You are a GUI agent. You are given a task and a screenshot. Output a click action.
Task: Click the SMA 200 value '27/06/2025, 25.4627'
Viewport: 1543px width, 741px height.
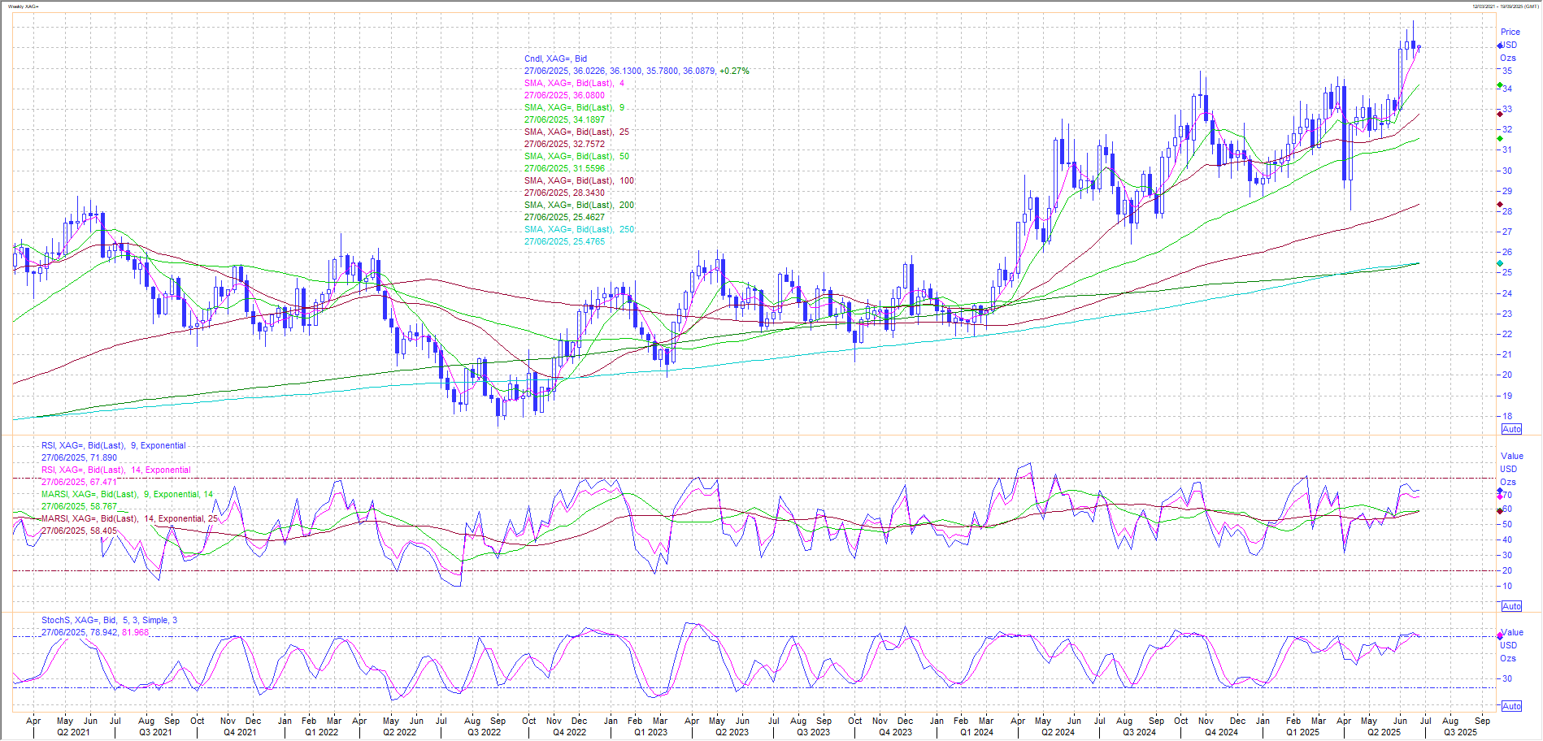564,217
